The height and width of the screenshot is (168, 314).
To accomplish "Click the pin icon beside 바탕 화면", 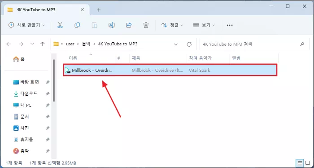I will 48,82.
